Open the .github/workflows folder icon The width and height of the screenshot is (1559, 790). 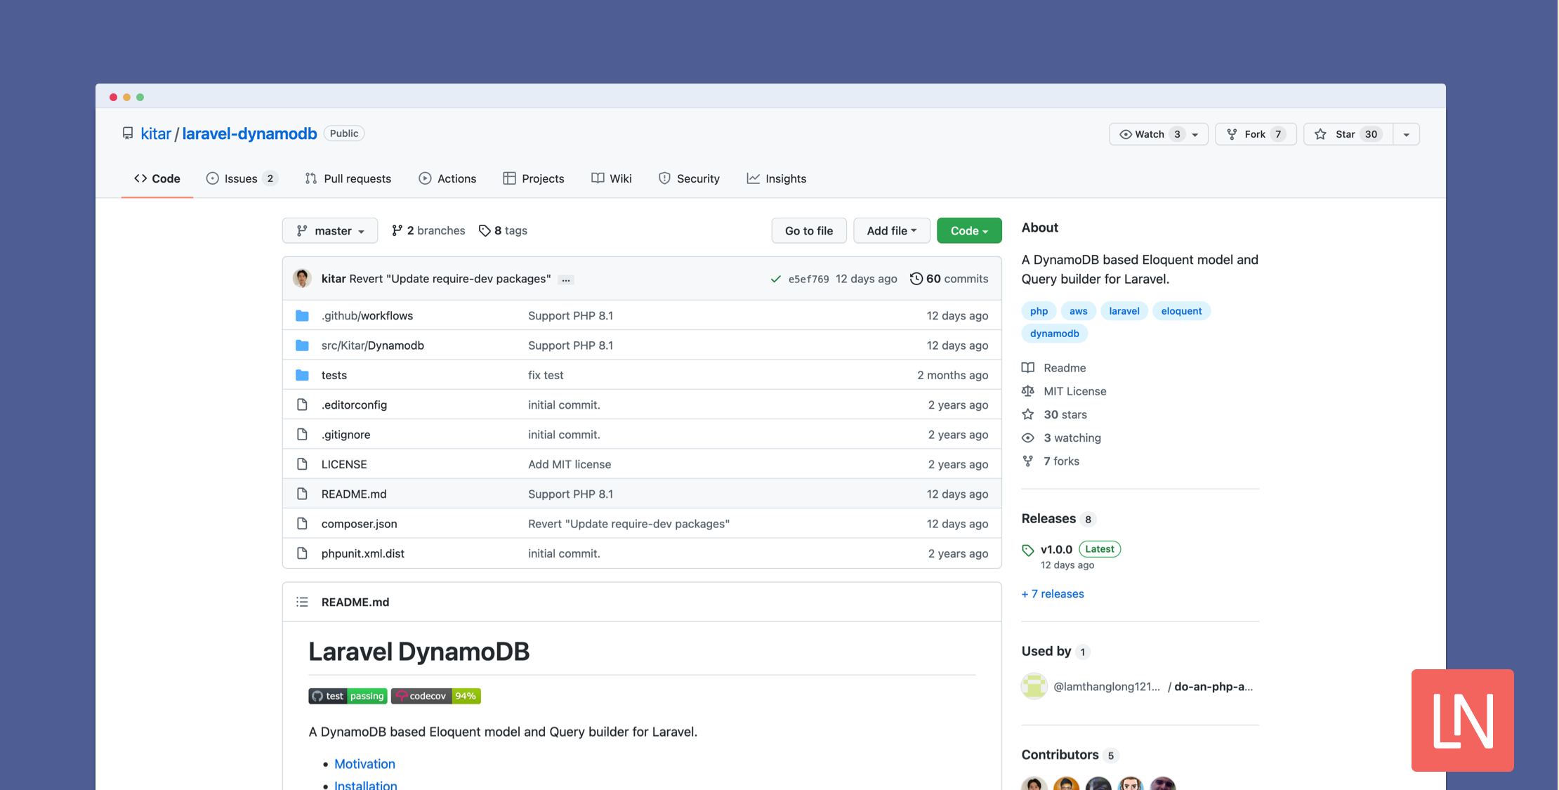pyautogui.click(x=302, y=316)
